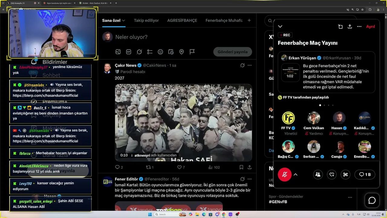Click the Gönderi yayınla button

[x=233, y=52]
